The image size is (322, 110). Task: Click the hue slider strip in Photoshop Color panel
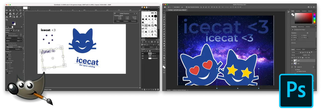tap(314, 18)
